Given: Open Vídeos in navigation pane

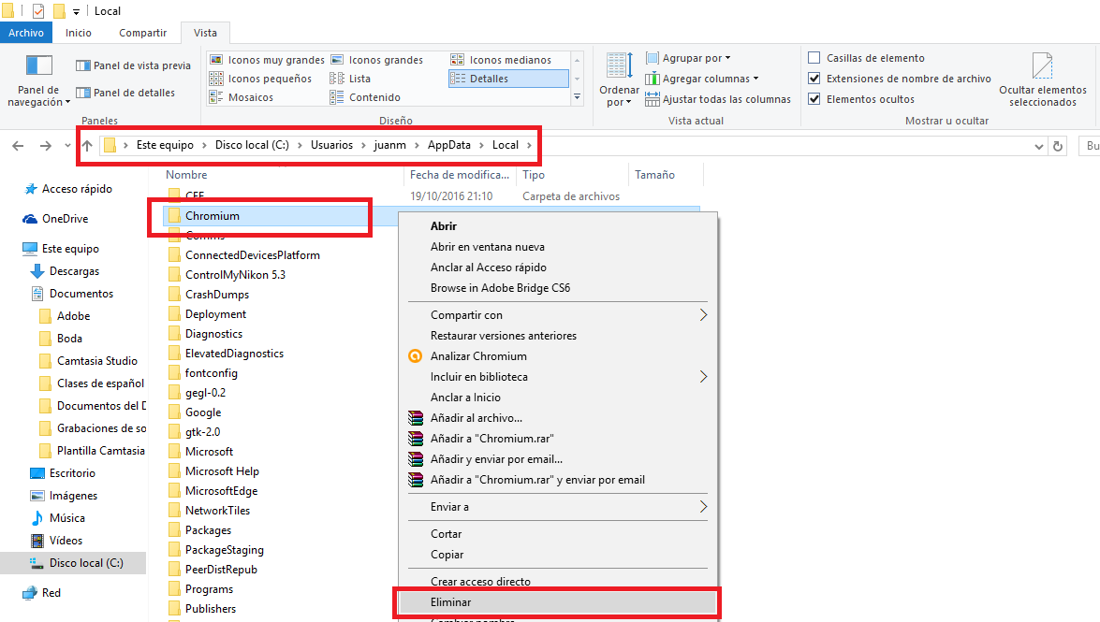Looking at the screenshot, I should pos(57,541).
